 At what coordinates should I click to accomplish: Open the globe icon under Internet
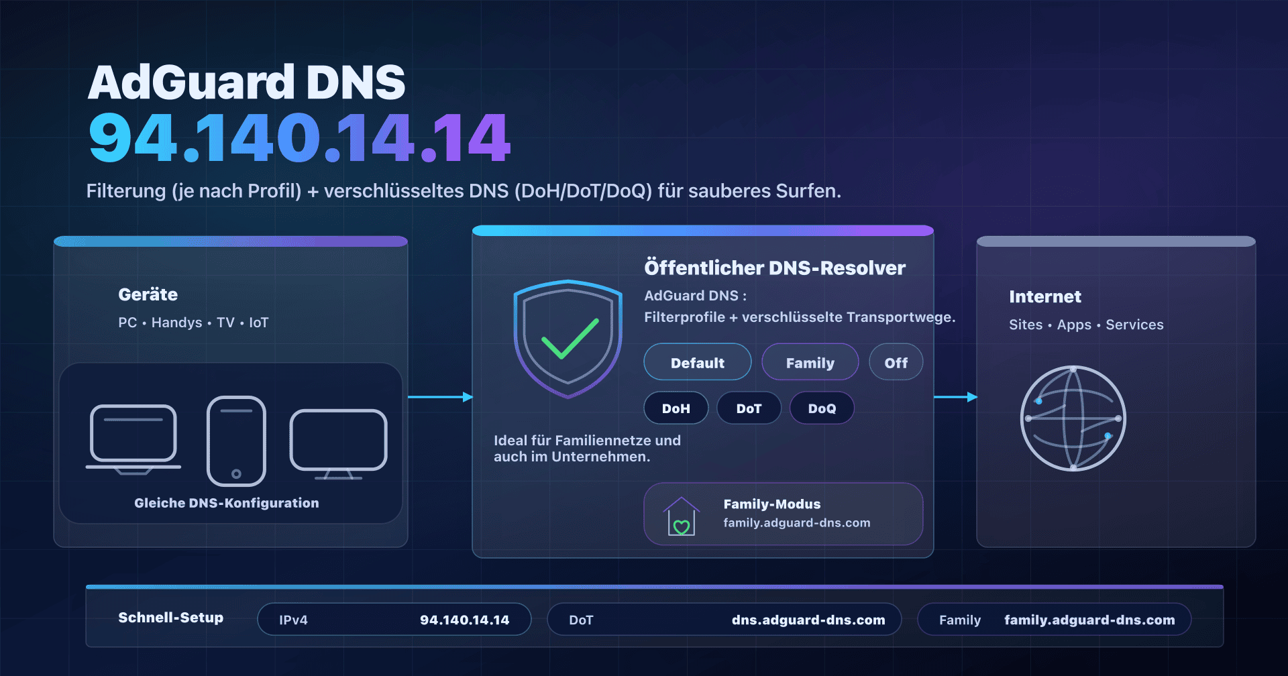pyautogui.click(x=1073, y=419)
